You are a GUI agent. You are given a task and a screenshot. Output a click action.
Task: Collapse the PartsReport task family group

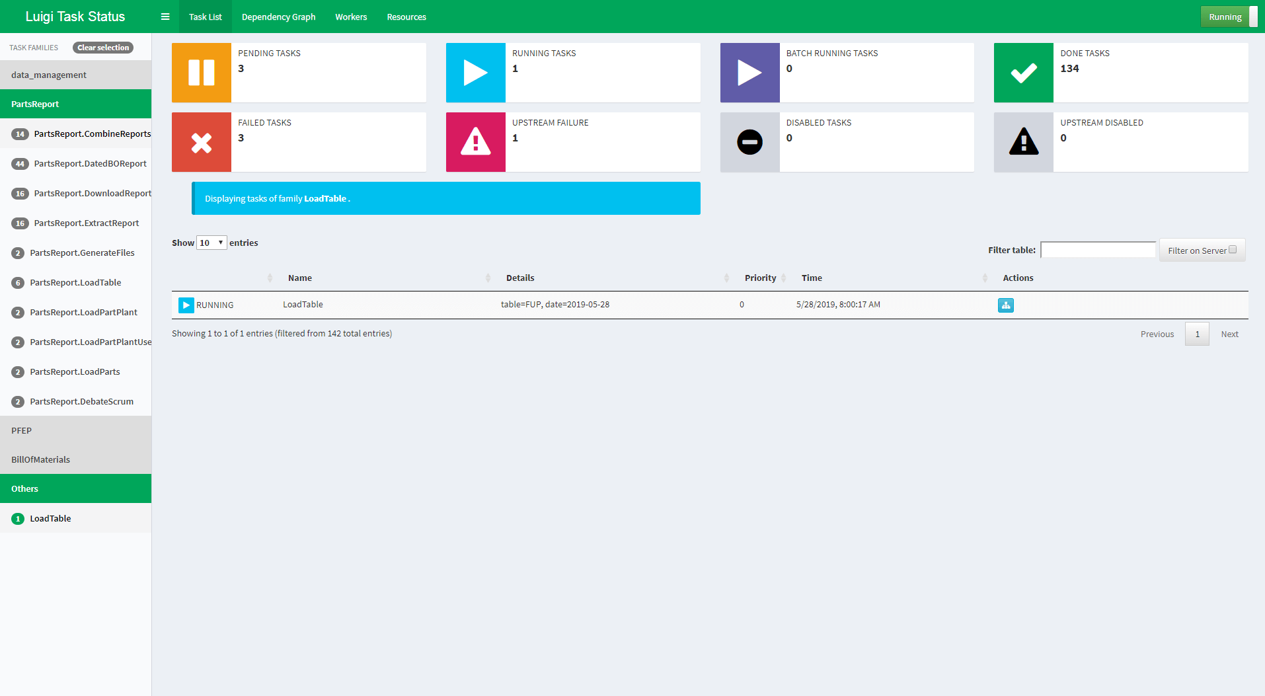pos(75,104)
